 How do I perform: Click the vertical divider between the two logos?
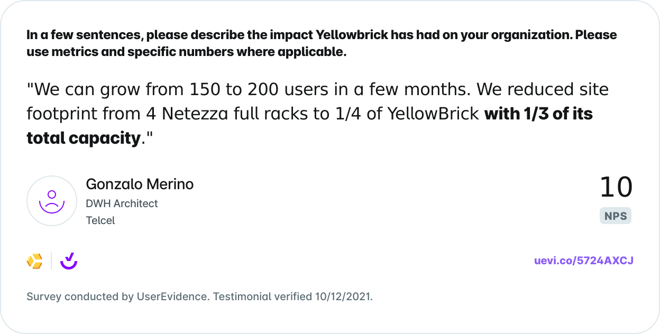[51, 261]
